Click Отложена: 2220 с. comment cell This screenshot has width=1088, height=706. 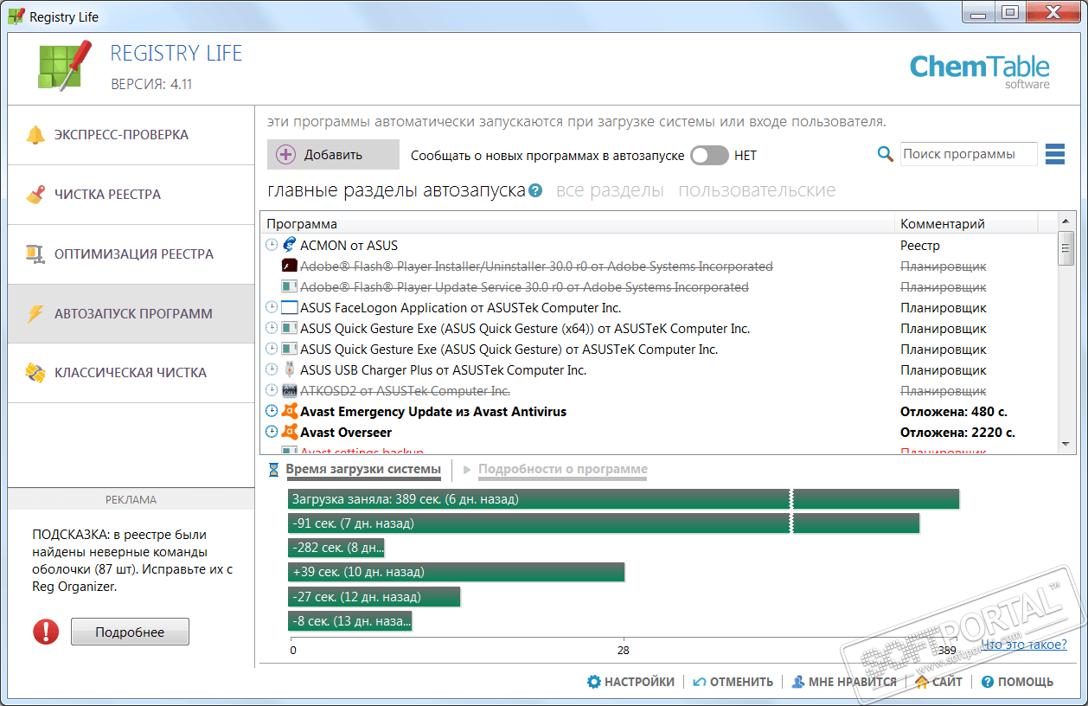click(957, 433)
